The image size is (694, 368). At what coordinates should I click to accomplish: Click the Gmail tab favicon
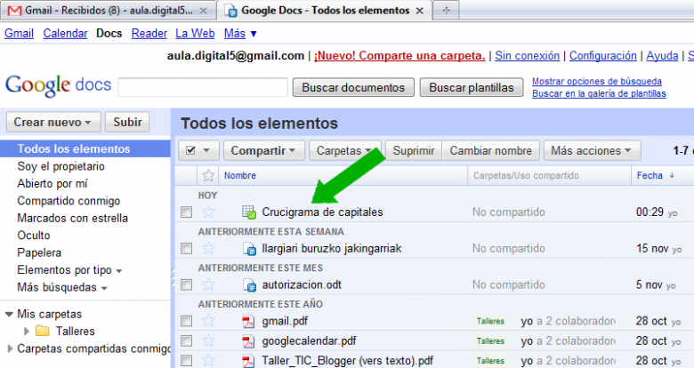pyautogui.click(x=14, y=11)
